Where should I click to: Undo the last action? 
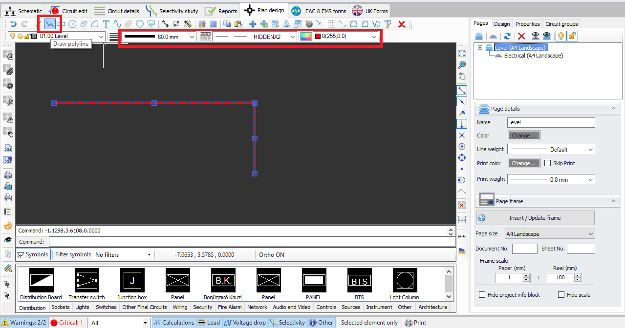tap(13, 23)
